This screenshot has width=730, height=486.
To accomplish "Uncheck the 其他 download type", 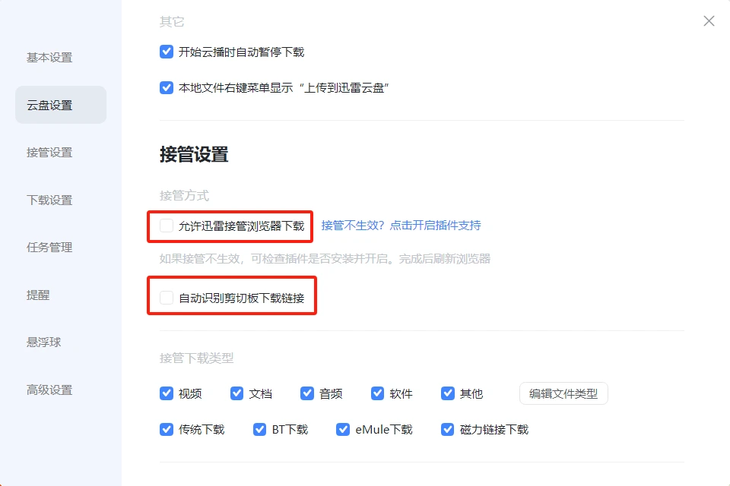I will click(447, 393).
